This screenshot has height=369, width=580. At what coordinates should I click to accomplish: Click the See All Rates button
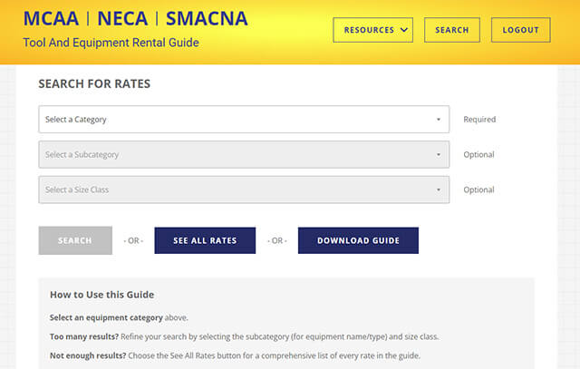tap(205, 241)
